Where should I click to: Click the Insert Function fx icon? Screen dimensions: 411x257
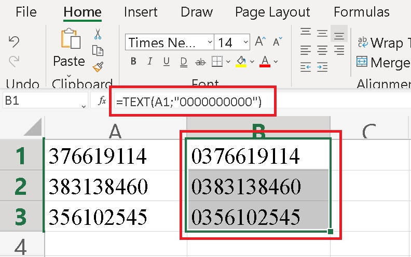pyautogui.click(x=102, y=101)
